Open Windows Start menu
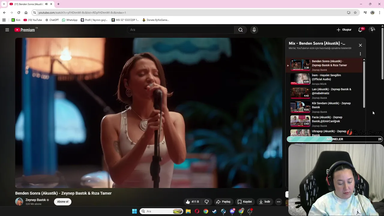The image size is (384, 216). (x=134, y=211)
